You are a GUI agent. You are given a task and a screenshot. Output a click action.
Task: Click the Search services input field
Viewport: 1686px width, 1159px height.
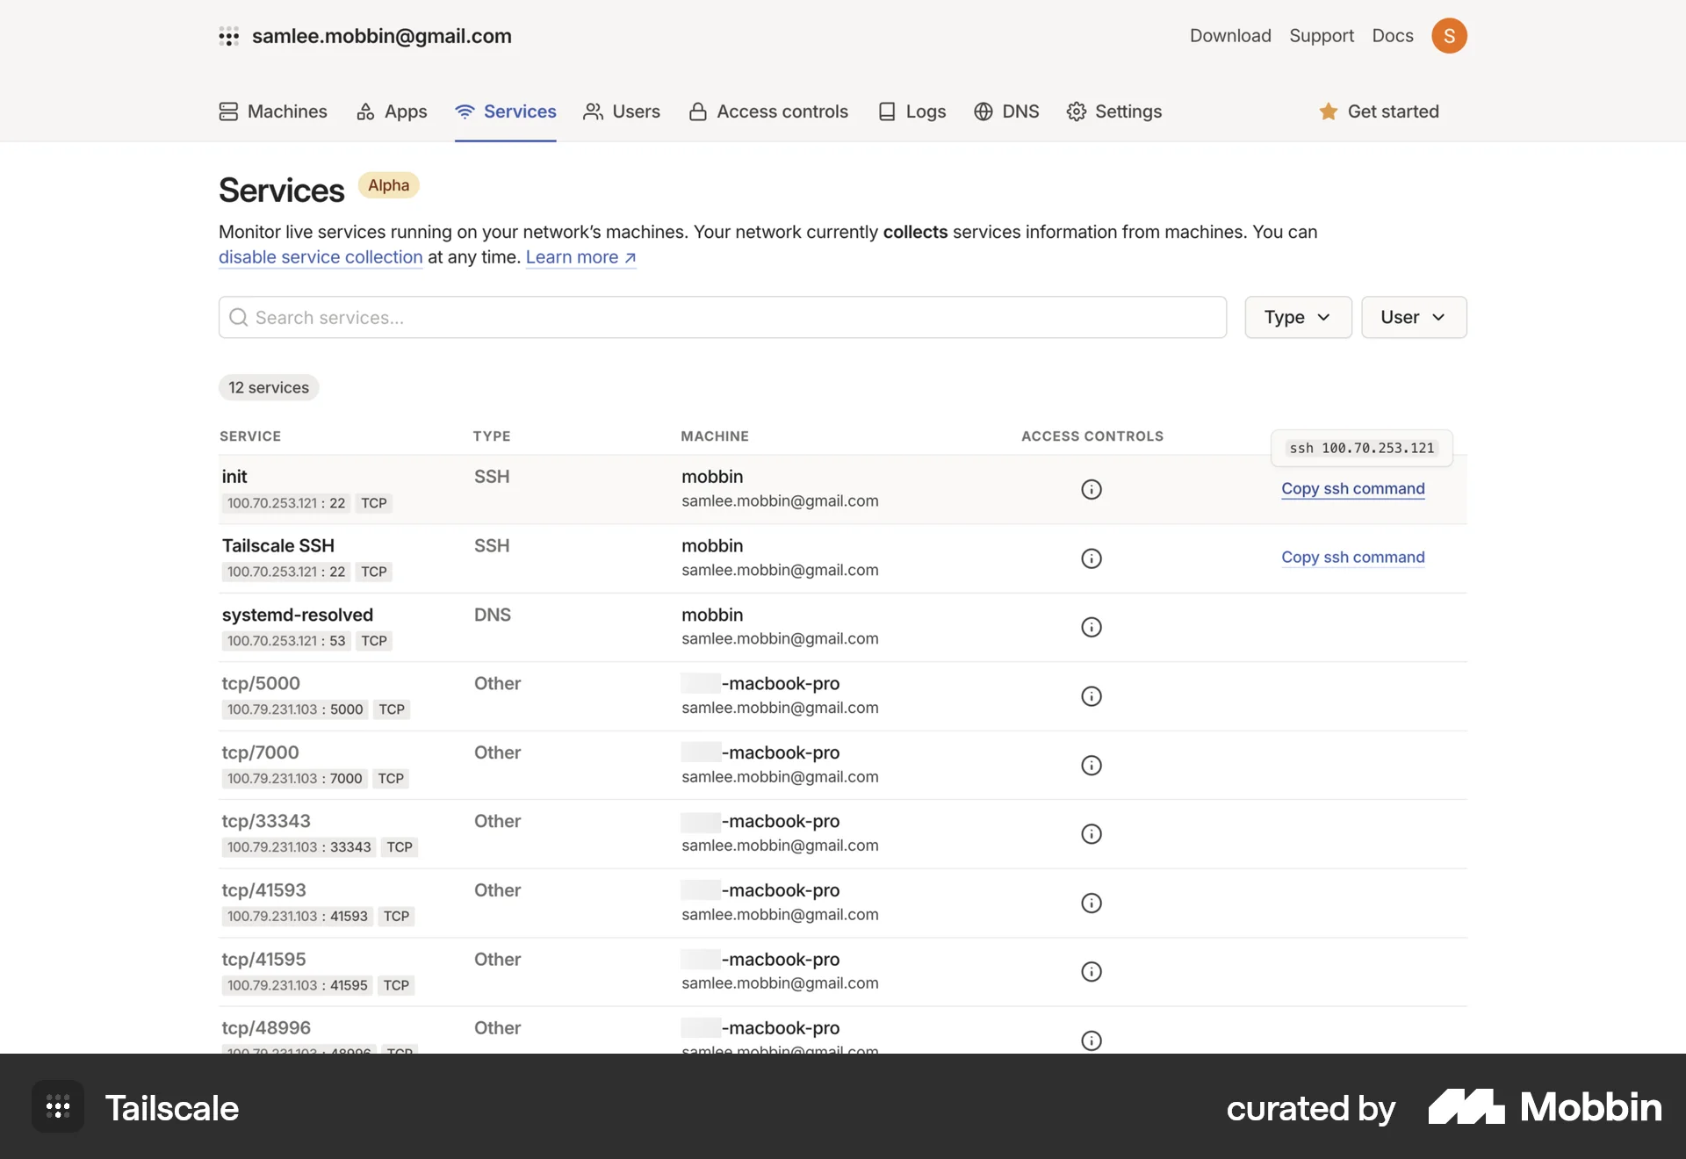720,317
